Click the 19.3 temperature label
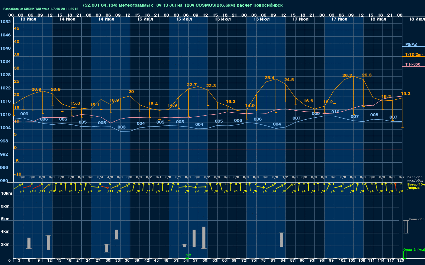Image resolution: width=425 pixels, height=265 pixels. (x=406, y=94)
